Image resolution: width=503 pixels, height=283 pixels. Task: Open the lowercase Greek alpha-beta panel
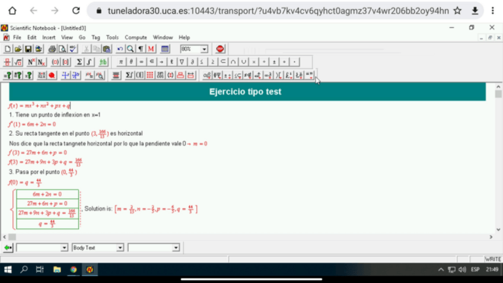[207, 75]
